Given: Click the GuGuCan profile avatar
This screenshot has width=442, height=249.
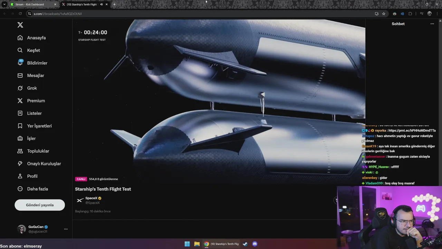Looking at the screenshot, I should click(x=22, y=229).
